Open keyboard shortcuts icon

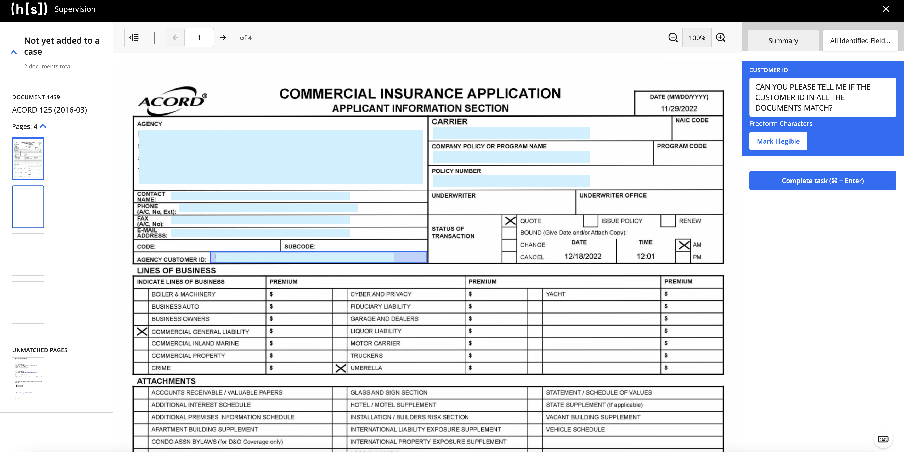883,439
